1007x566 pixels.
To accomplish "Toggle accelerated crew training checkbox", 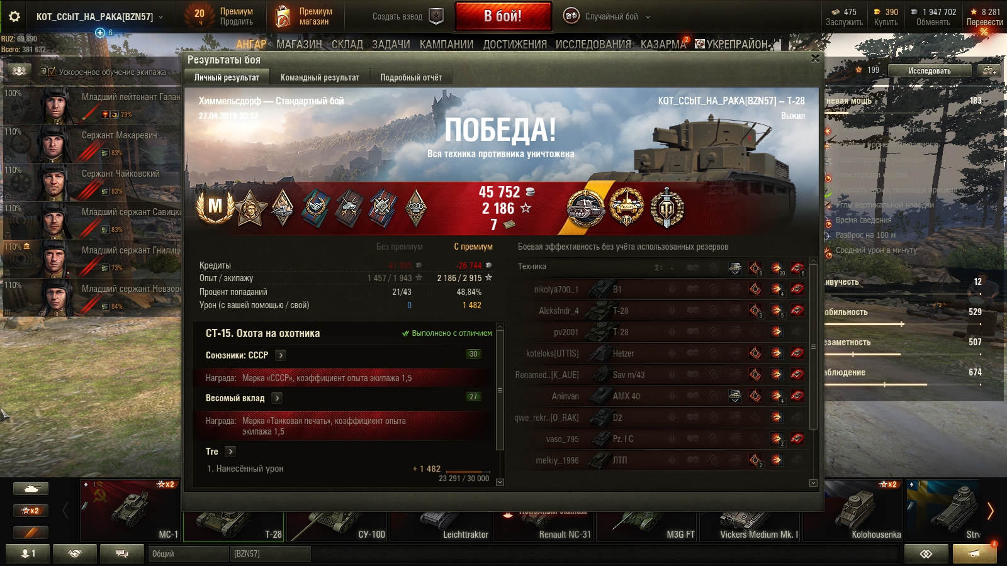I will coord(51,72).
